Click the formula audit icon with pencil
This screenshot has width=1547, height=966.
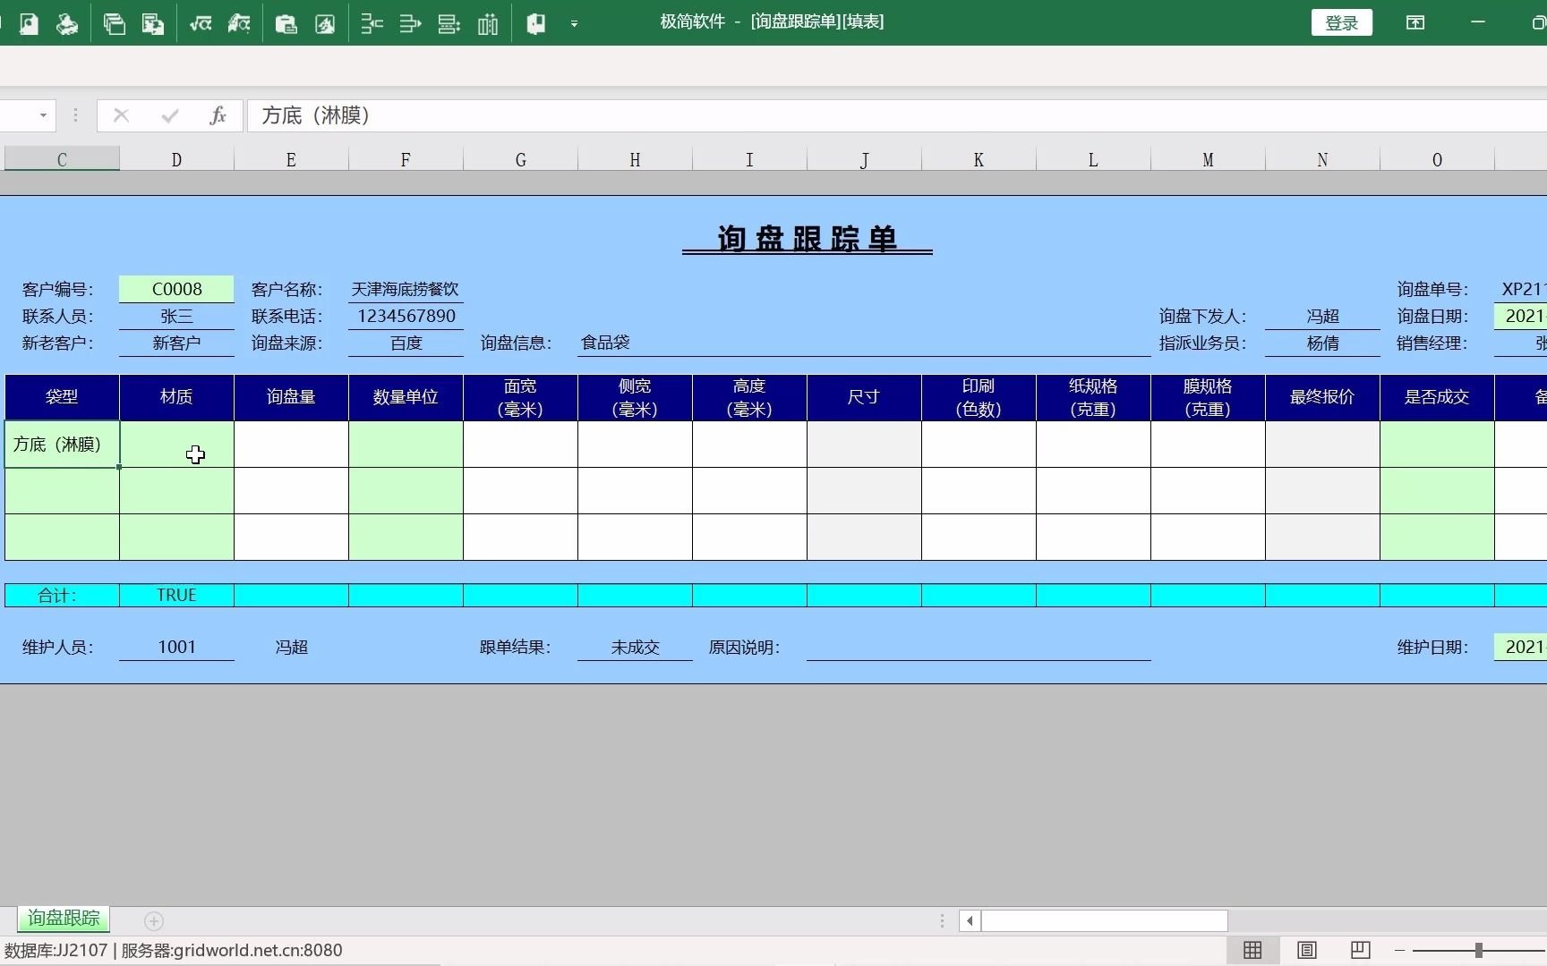point(239,23)
